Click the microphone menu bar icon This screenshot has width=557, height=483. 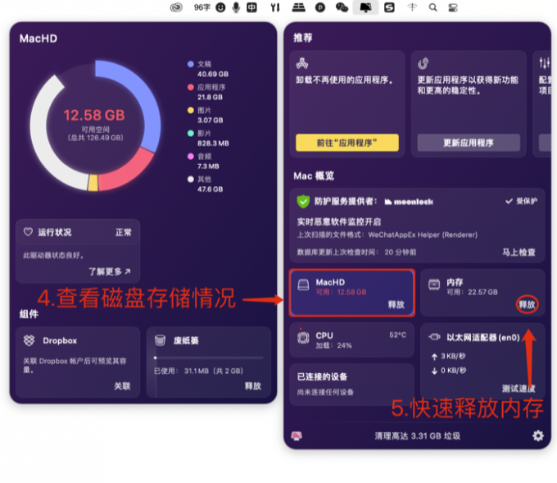click(236, 7)
